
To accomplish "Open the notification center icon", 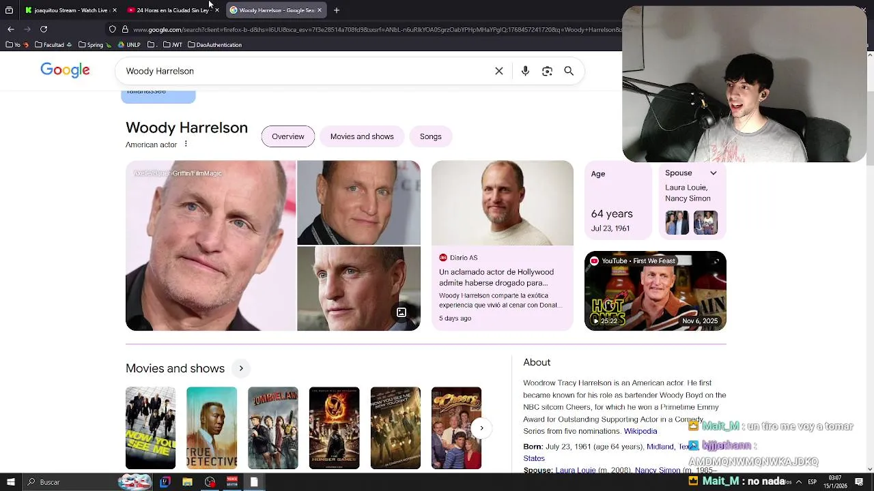I will point(859,482).
